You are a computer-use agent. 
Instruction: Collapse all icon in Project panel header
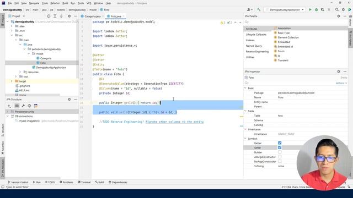(61, 16)
